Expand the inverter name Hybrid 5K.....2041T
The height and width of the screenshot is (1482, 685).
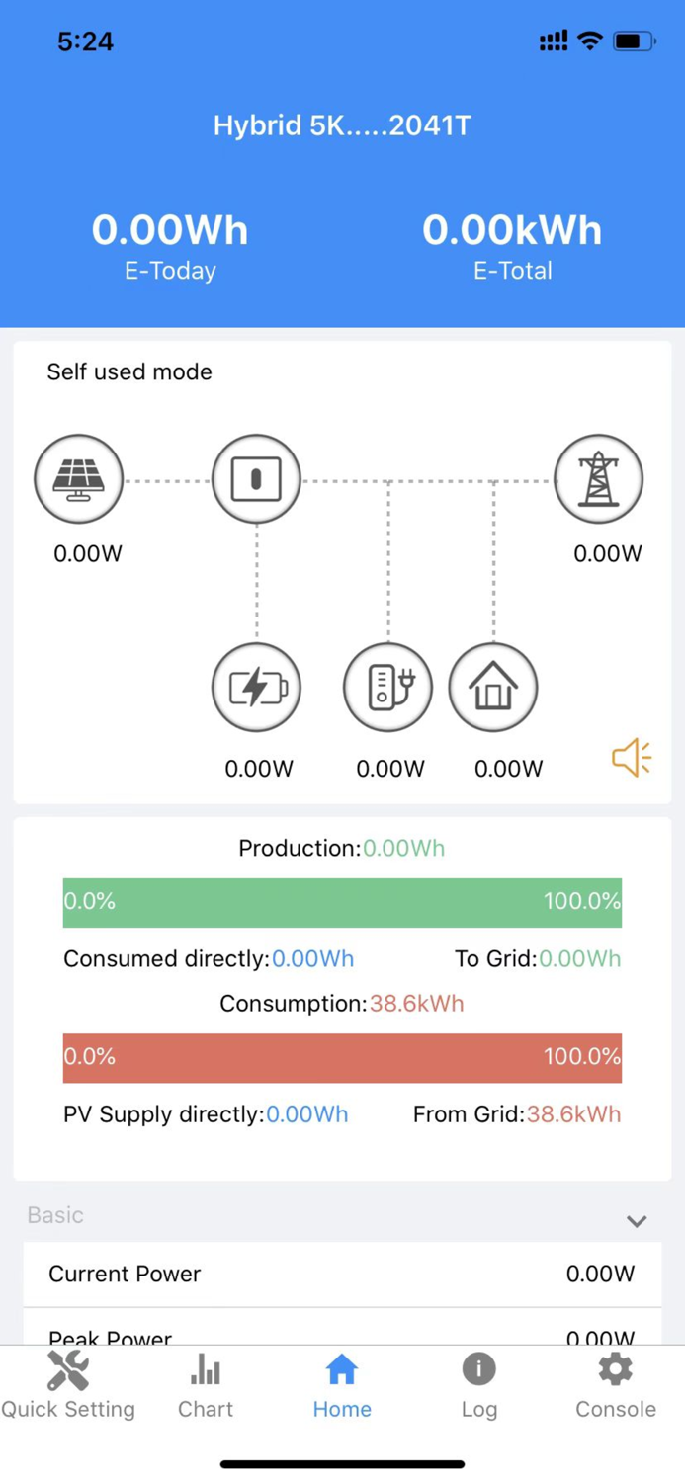click(342, 125)
